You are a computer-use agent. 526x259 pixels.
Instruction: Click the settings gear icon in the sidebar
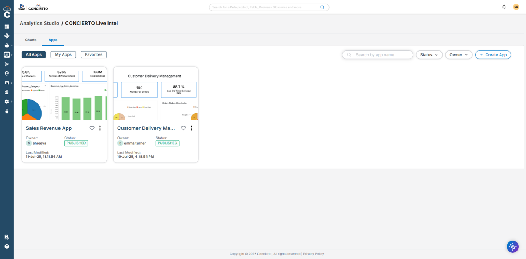pos(6,102)
